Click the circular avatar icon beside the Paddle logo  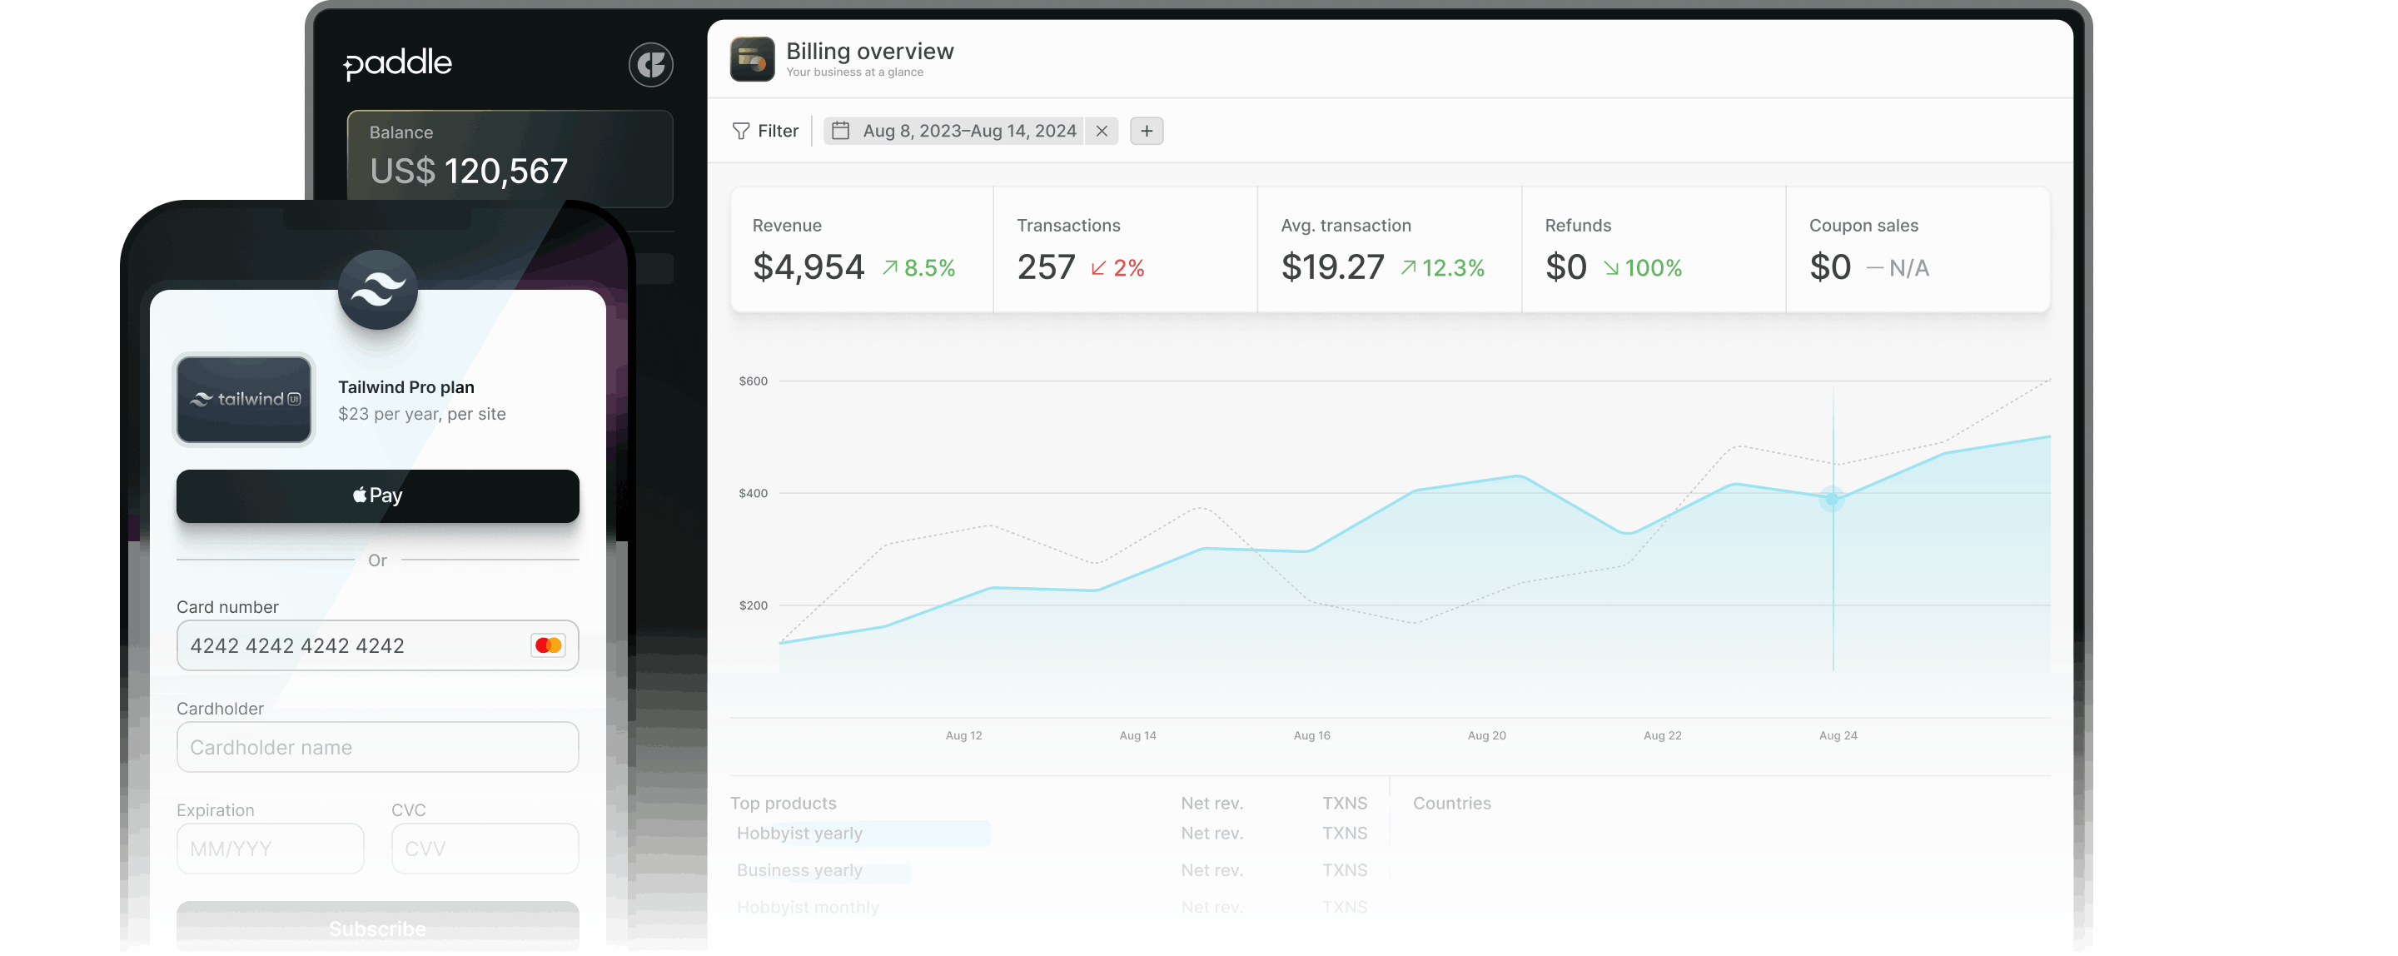(652, 64)
